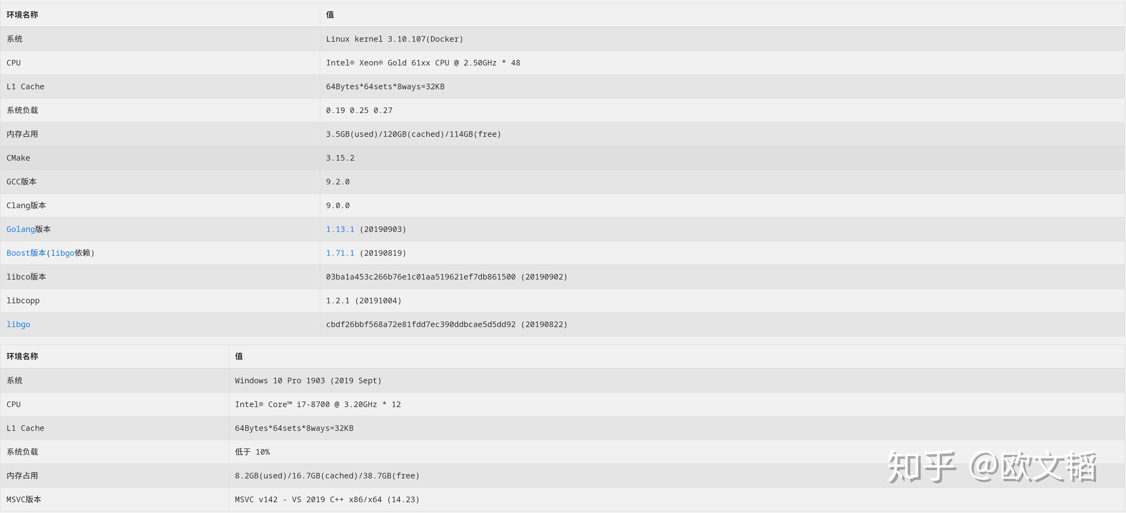The height and width of the screenshot is (513, 1126).
Task: Click the libgo link in last row
Action: point(18,324)
